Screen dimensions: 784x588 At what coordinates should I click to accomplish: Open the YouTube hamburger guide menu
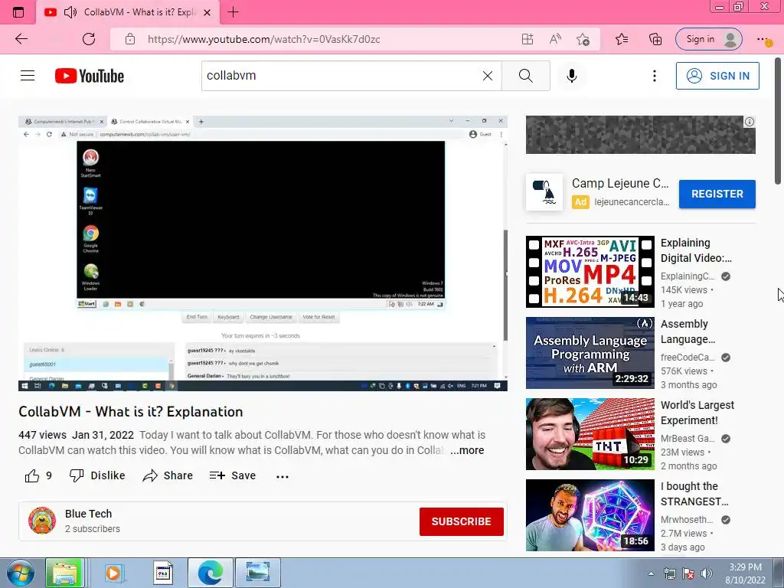pyautogui.click(x=28, y=76)
